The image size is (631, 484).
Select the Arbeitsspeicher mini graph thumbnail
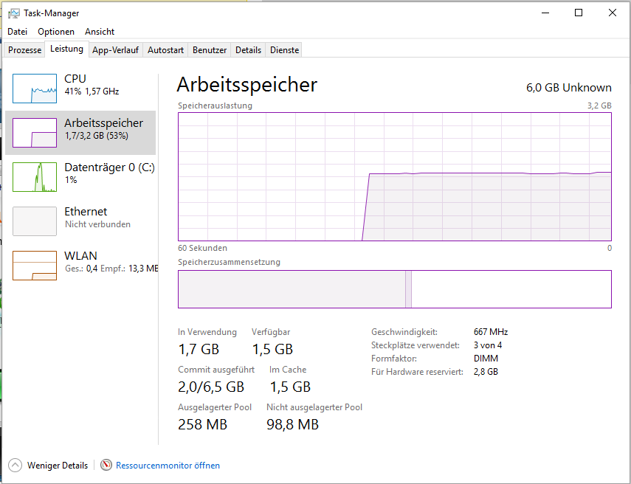pyautogui.click(x=35, y=133)
